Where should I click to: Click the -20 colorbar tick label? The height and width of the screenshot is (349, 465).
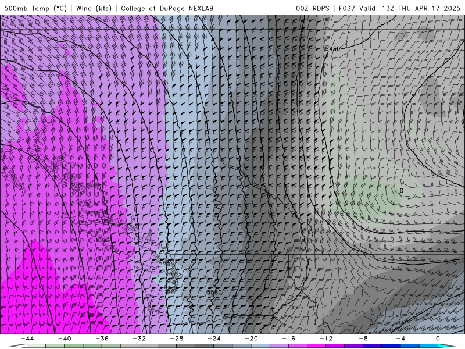tap(252, 339)
